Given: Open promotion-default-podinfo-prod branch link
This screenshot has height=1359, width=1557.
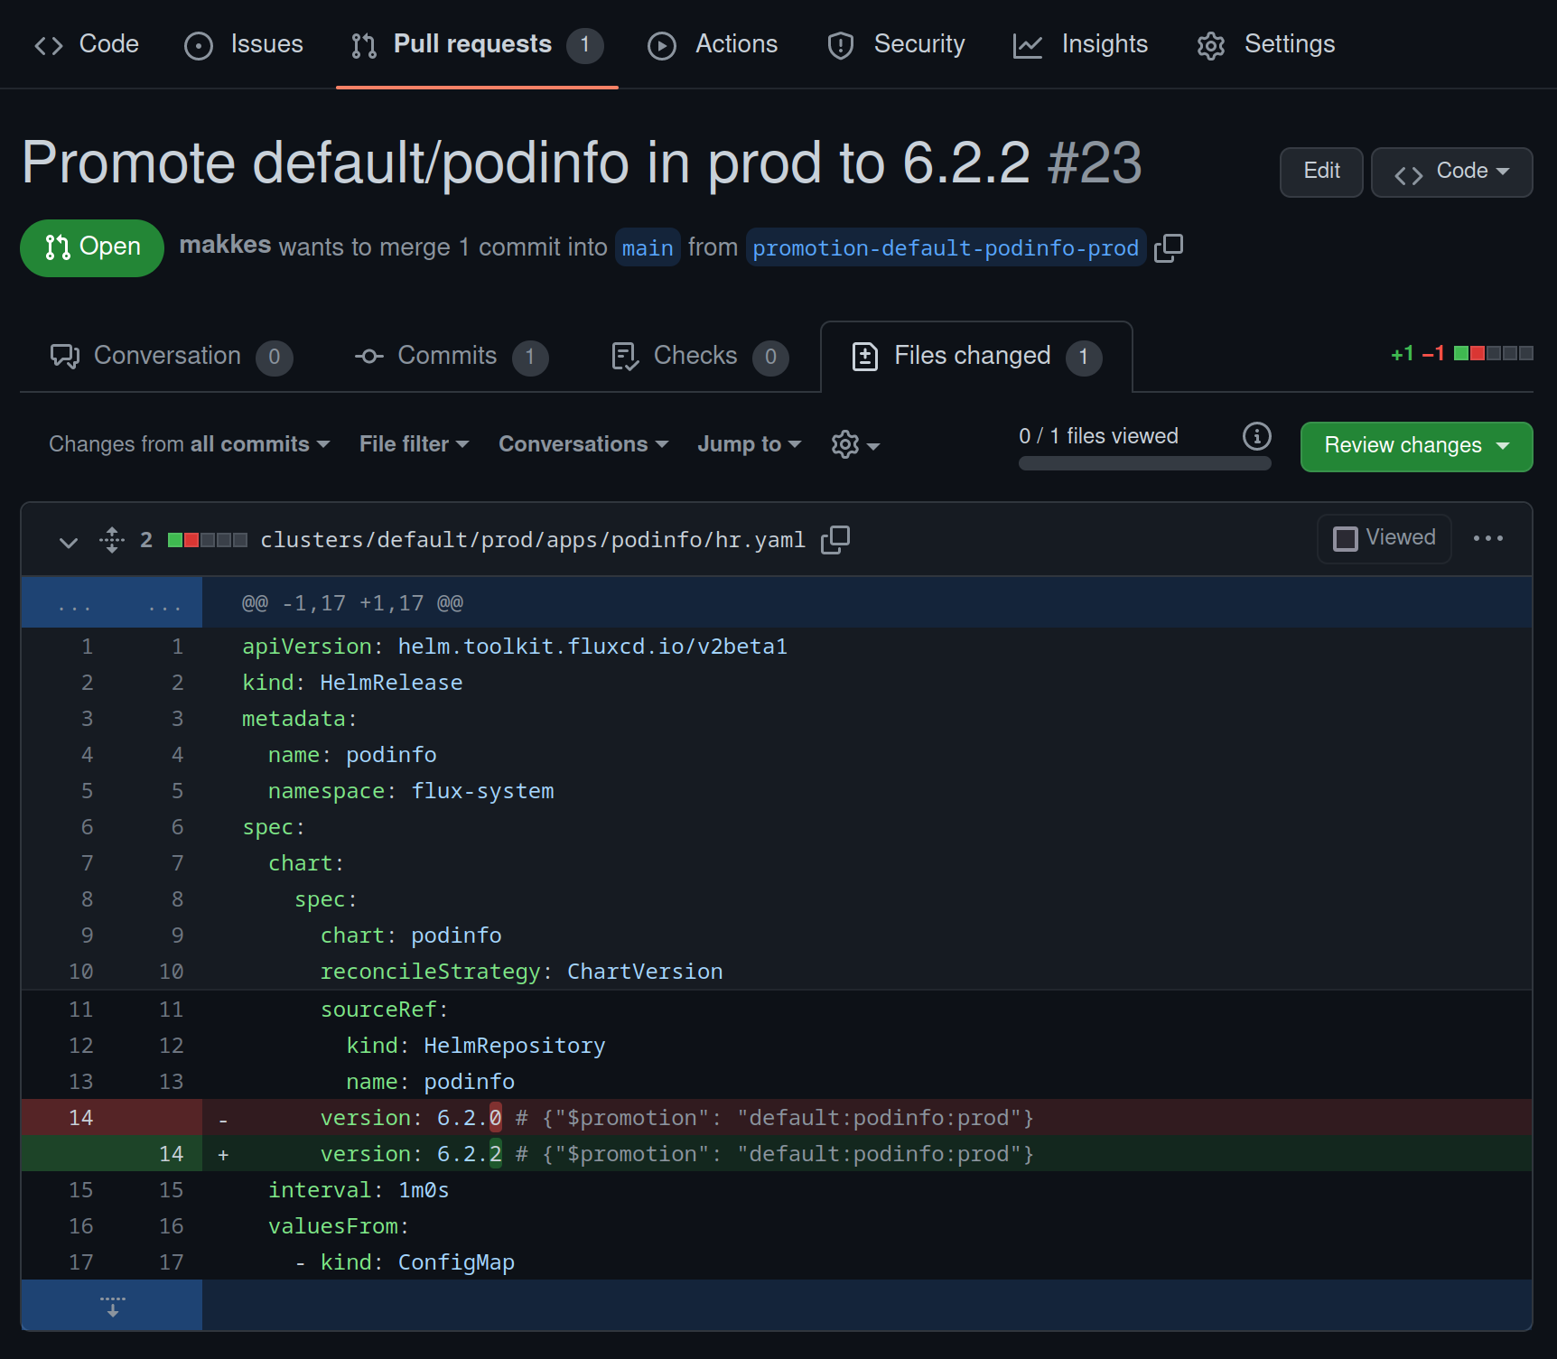Looking at the screenshot, I should (x=946, y=247).
